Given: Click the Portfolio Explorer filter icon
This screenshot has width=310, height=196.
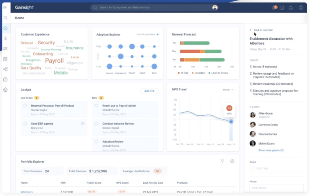Looking at the screenshot, I should 223,161.
